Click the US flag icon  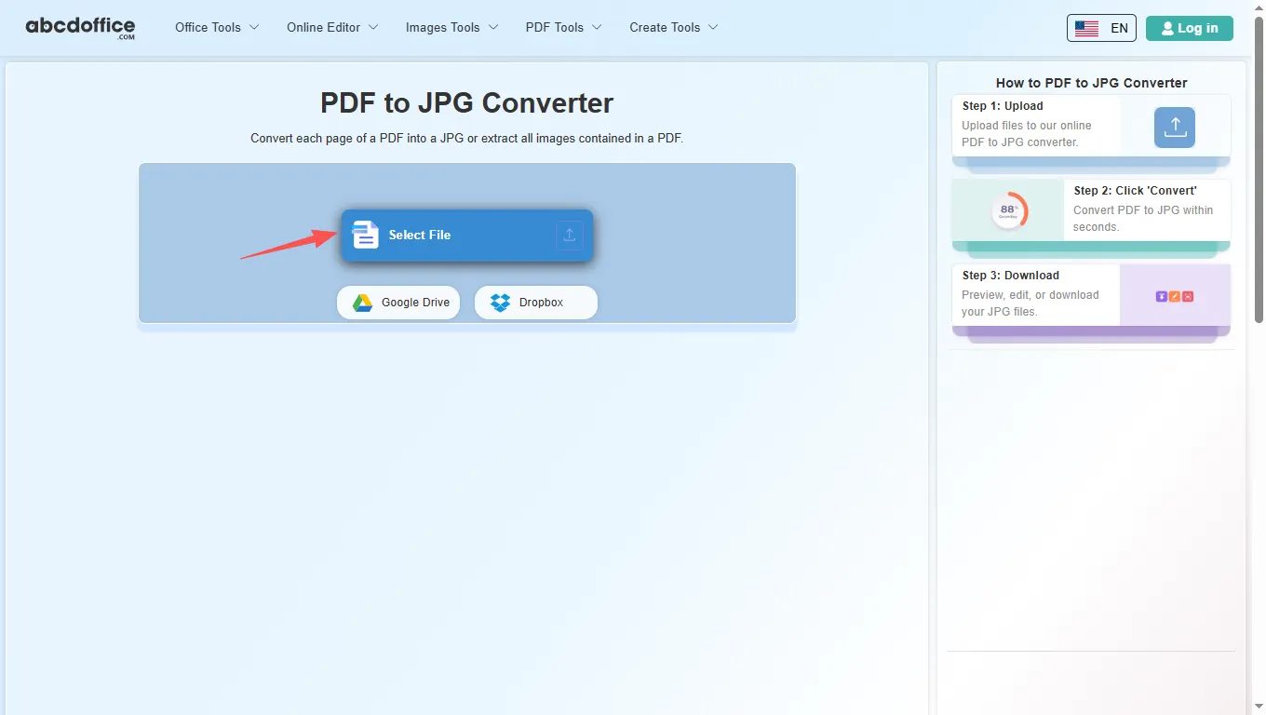(x=1086, y=28)
